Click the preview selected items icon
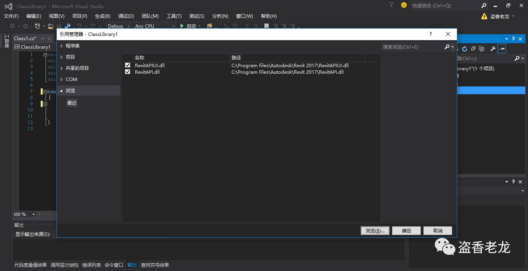This screenshot has height=271, width=528. tap(502, 49)
